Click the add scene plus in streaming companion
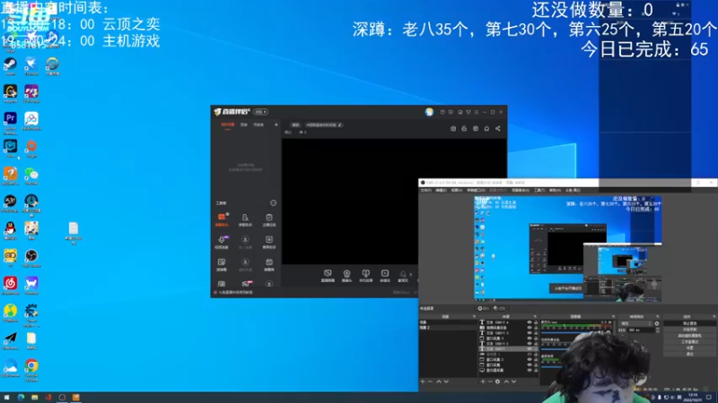The width and height of the screenshot is (718, 403). tap(276, 124)
